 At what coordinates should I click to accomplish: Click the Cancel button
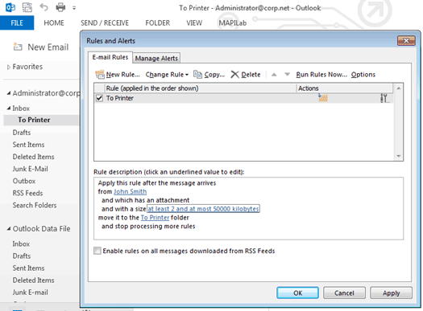tap(344, 293)
